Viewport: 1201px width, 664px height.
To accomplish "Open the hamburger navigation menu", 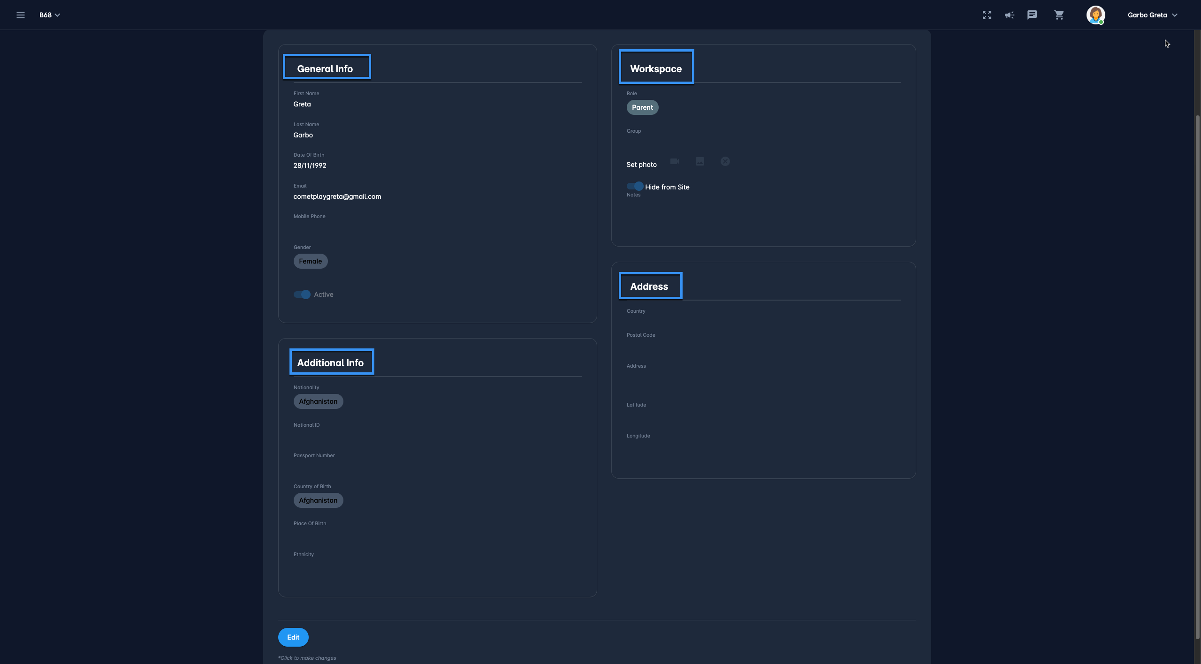I will [x=20, y=15].
